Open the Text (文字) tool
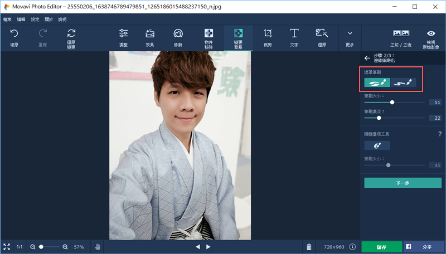The image size is (446, 254). coord(294,33)
